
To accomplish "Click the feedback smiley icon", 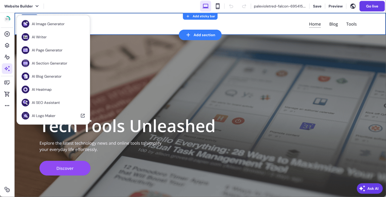I will click(7, 189).
